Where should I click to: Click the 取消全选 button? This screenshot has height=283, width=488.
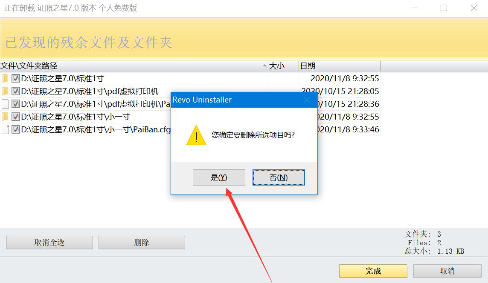(49, 242)
